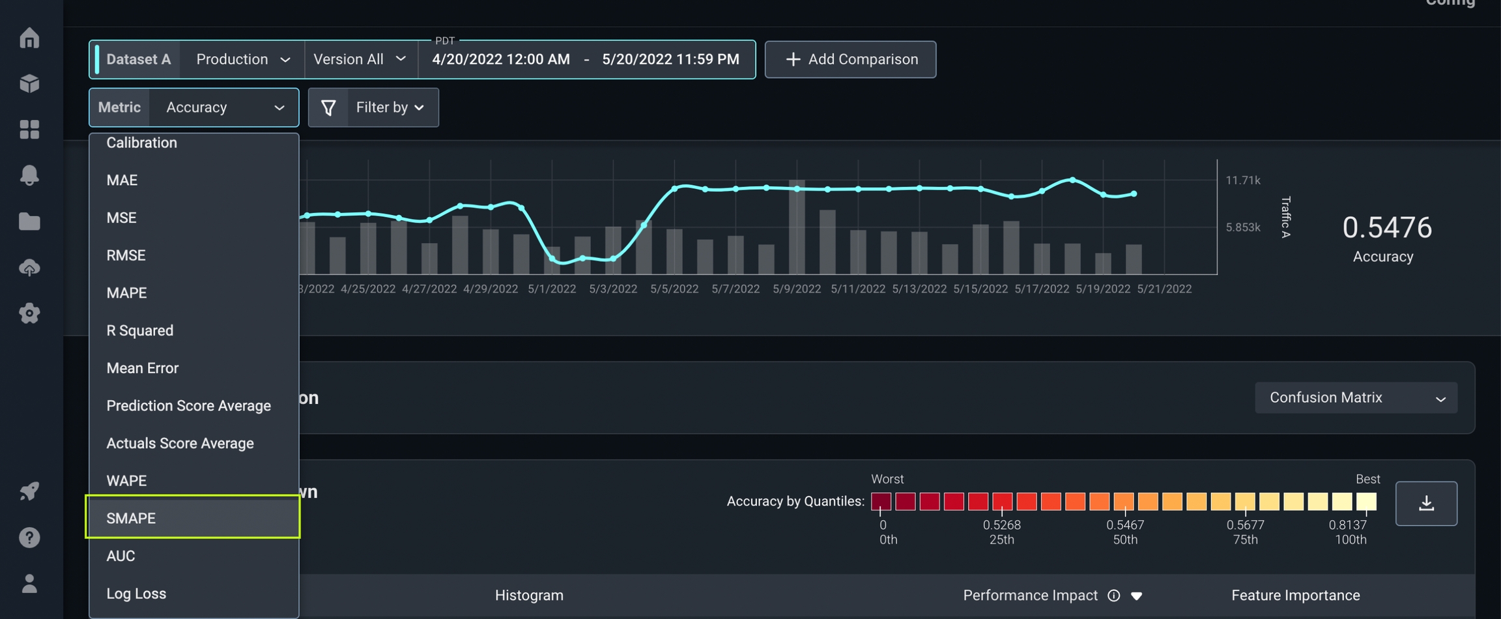Sort by the Feature Importance column header
This screenshot has height=619, width=1501.
(x=1295, y=596)
